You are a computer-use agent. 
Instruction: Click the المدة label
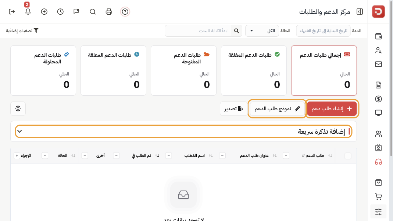357,31
